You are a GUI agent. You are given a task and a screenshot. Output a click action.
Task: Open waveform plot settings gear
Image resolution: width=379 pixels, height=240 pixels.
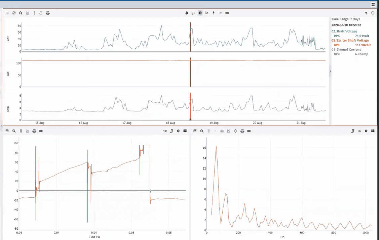178,131
